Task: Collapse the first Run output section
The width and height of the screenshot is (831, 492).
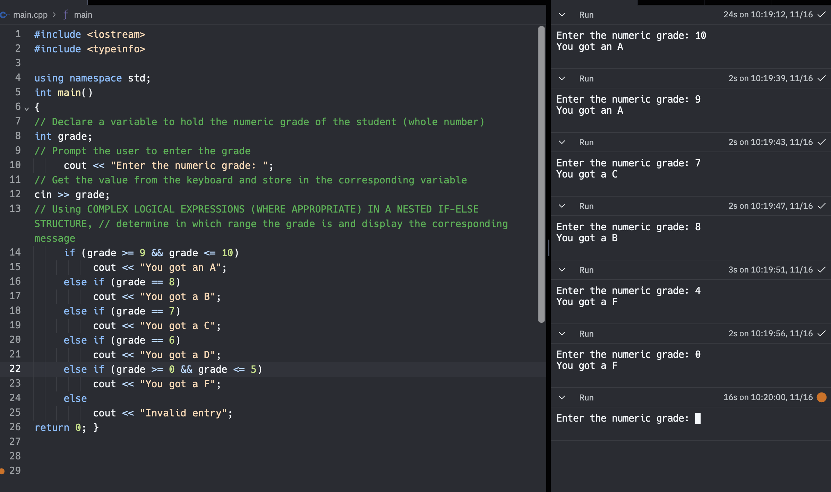Action: coord(562,15)
